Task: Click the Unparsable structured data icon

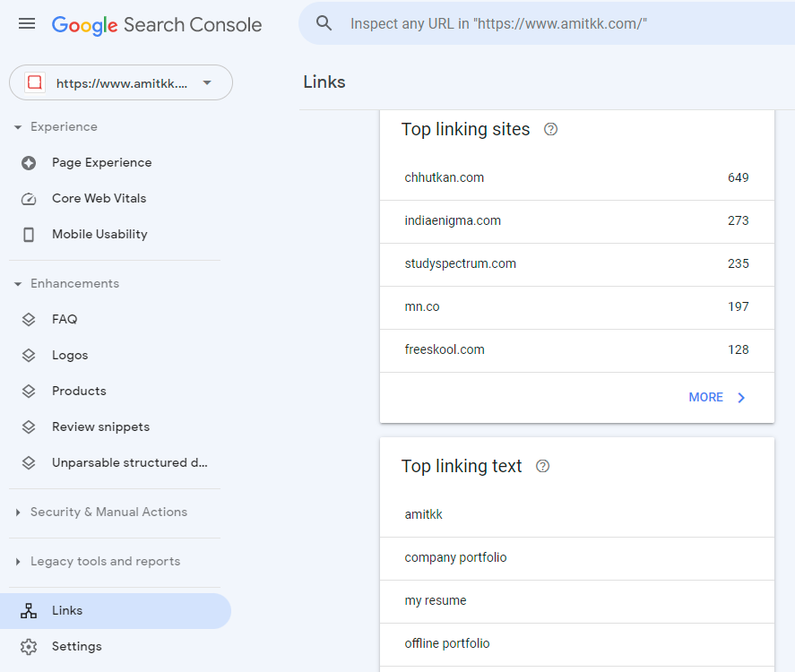Action: pyautogui.click(x=29, y=462)
